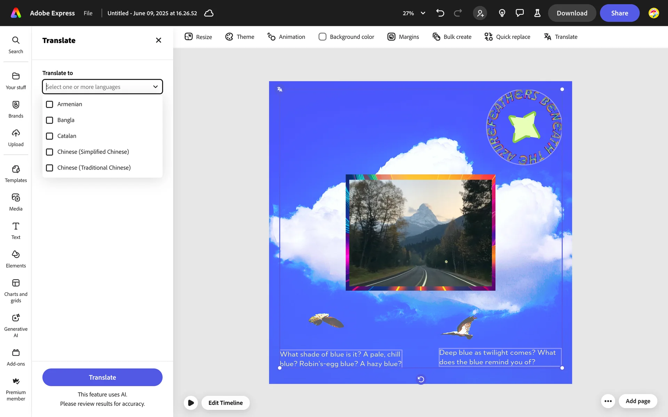Open Quick replace in toolbar
Image resolution: width=668 pixels, height=417 pixels.
(x=507, y=37)
